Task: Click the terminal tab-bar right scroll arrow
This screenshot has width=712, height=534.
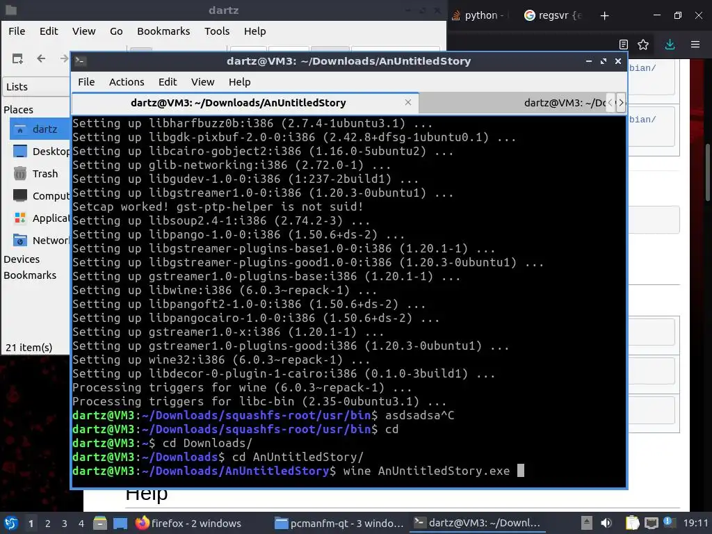Action: [621, 103]
